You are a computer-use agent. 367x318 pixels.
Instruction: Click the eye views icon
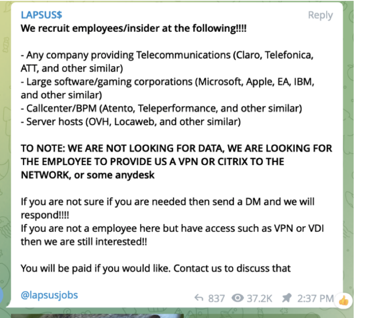238,298
